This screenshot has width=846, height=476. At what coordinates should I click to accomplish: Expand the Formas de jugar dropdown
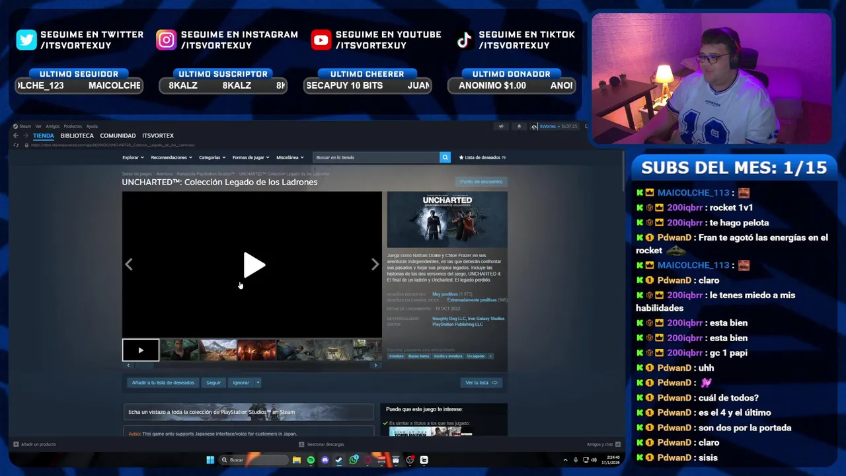click(x=250, y=157)
